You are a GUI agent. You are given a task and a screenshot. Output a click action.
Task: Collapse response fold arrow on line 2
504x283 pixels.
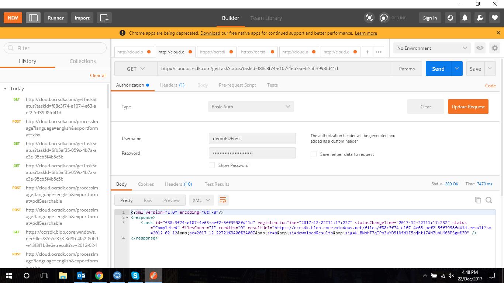tap(127, 217)
